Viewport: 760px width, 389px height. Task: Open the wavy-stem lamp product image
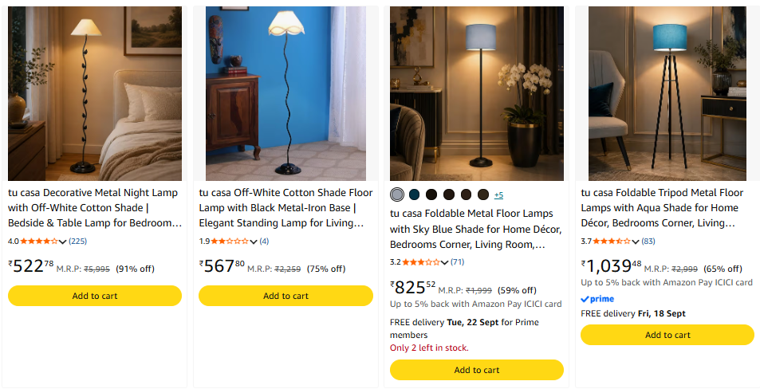[286, 93]
